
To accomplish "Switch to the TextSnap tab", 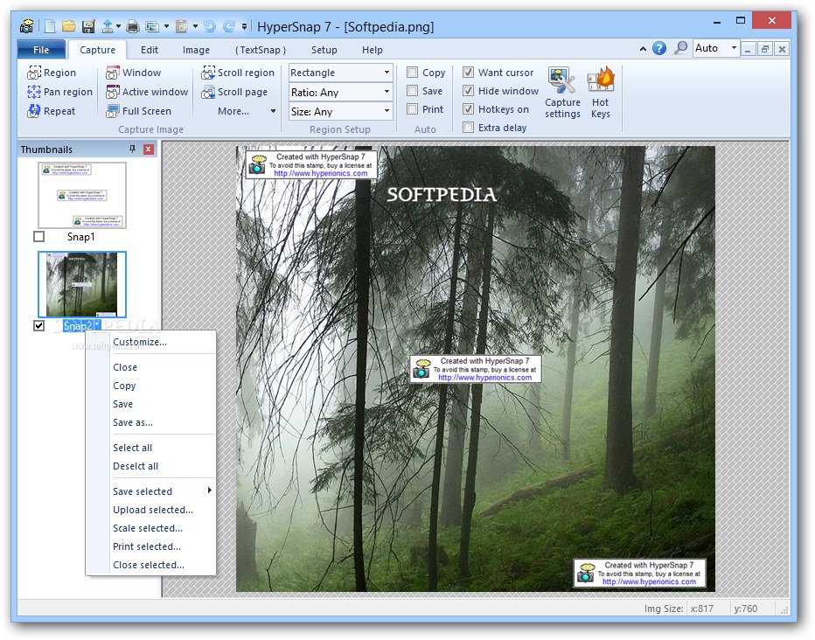I will pyautogui.click(x=261, y=50).
